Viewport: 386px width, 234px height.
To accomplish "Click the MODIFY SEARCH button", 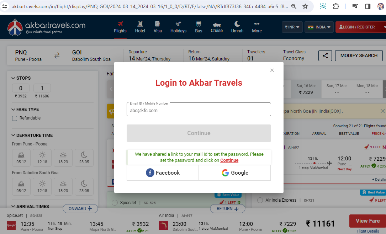I will coord(359,55).
